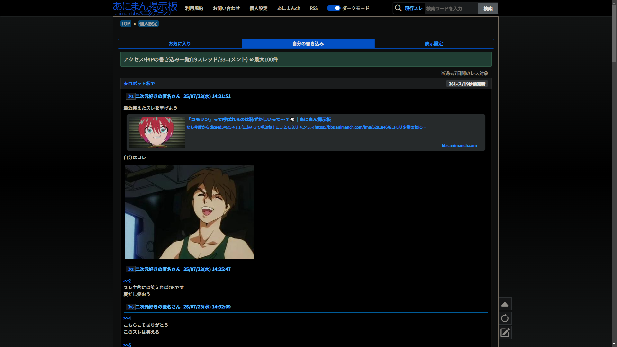Screen dimensions: 617x347
Task: Click the 検索 search button
Action: pyautogui.click(x=488, y=8)
